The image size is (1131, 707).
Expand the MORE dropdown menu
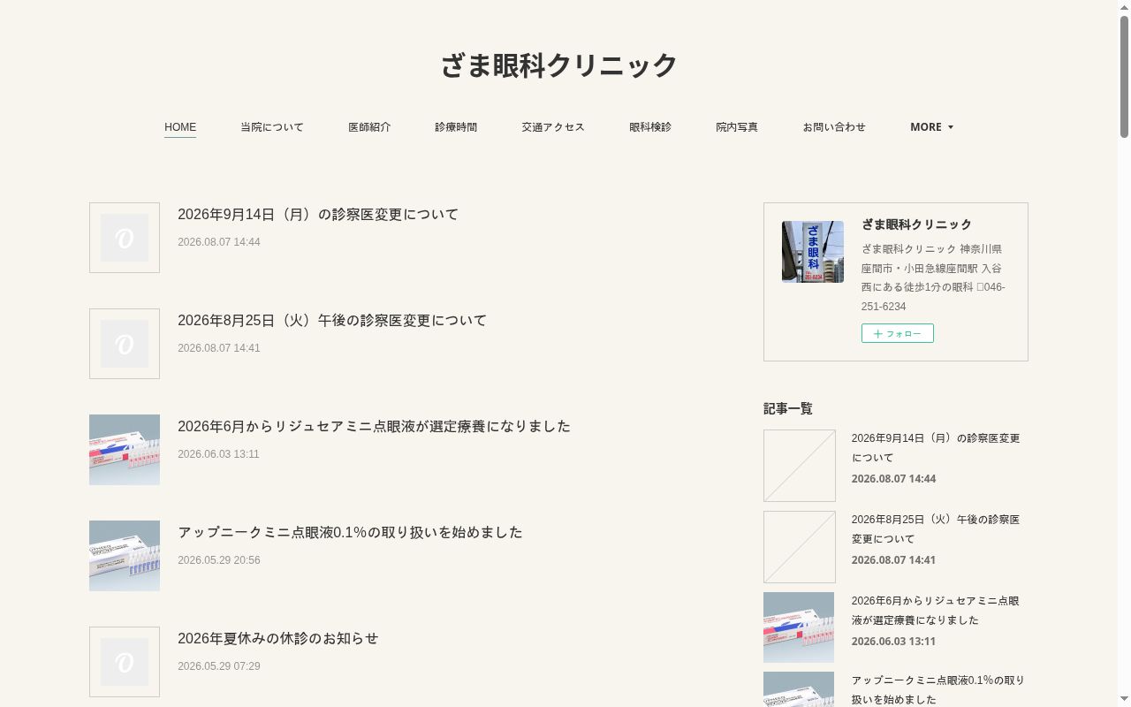click(x=932, y=127)
